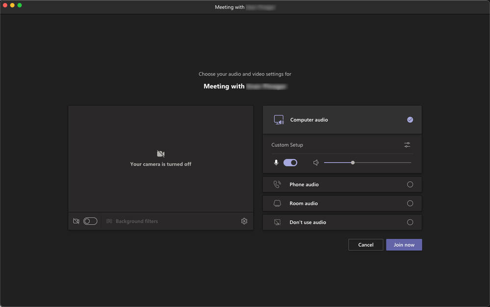The height and width of the screenshot is (307, 490).
Task: Click 'Your camera is turned off' text
Action: pyautogui.click(x=160, y=164)
